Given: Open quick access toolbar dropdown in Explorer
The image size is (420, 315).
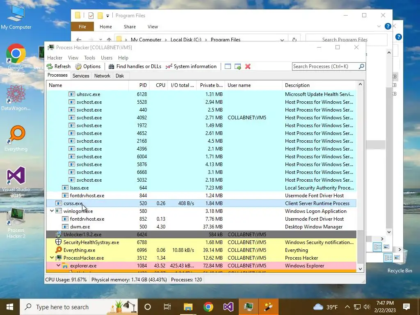Looking at the screenshot, I should click(108, 16).
